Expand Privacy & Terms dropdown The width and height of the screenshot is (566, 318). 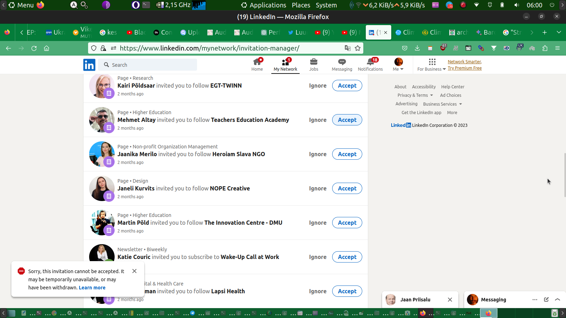pyautogui.click(x=415, y=95)
